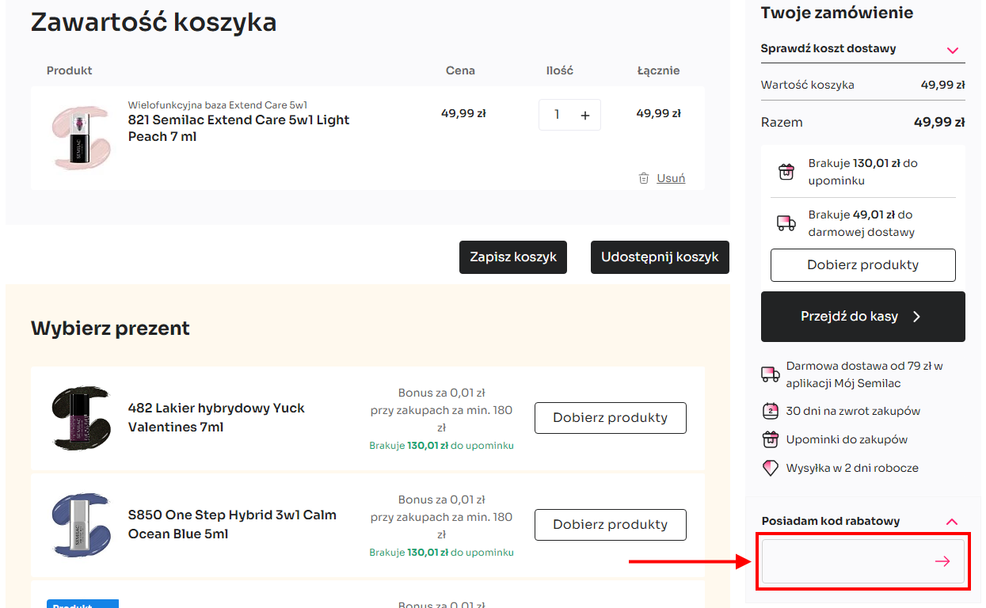
Task: Click the Wybierz prezent heading
Action: click(x=110, y=328)
